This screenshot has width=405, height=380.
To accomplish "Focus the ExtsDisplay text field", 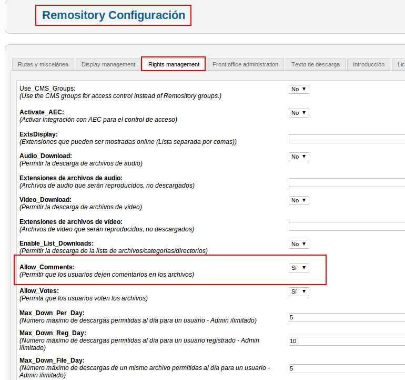I will click(347, 139).
